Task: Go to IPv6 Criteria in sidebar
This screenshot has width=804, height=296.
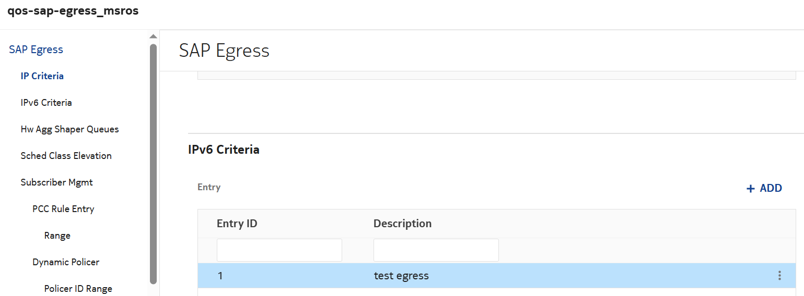Action: pyautogui.click(x=46, y=103)
